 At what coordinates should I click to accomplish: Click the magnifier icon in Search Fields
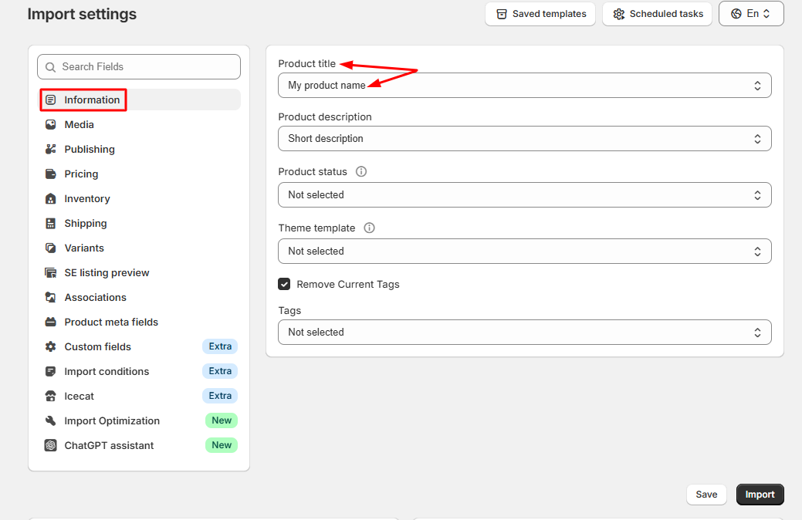click(x=51, y=67)
